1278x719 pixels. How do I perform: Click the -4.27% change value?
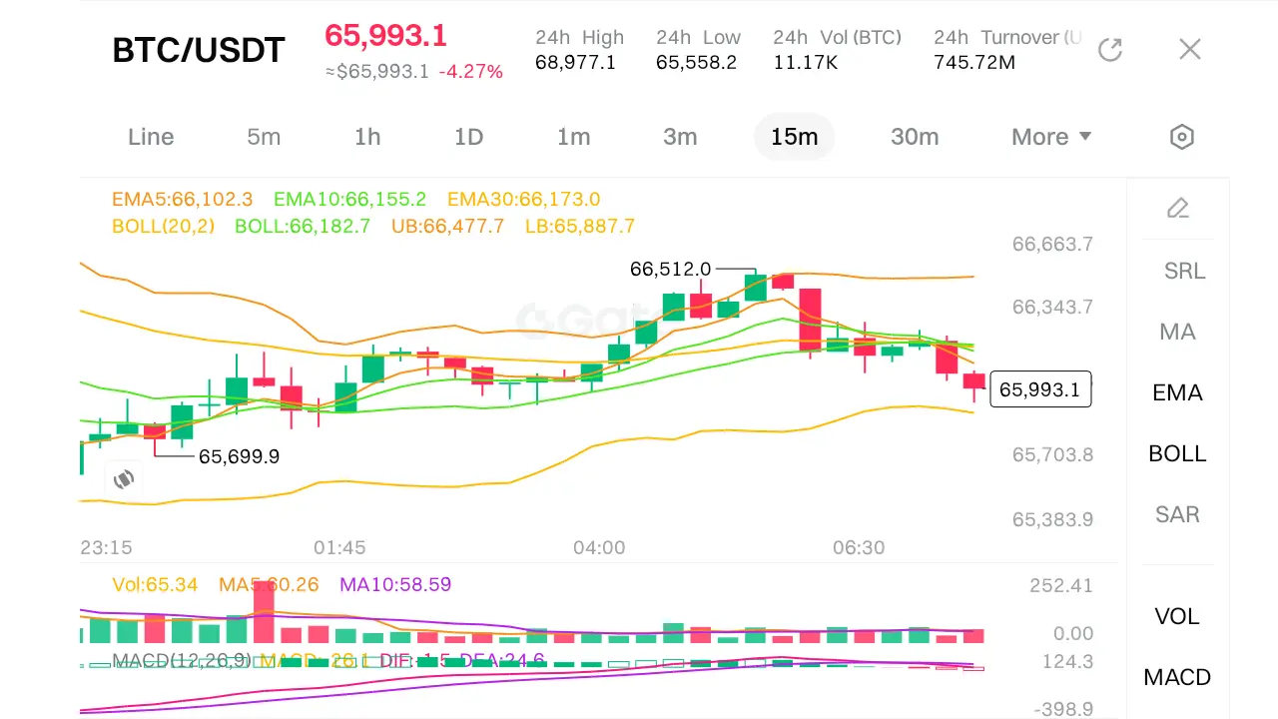[x=471, y=72]
